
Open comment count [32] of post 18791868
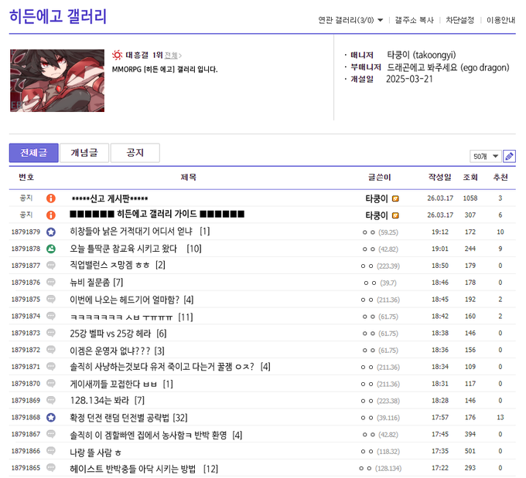click(x=180, y=418)
